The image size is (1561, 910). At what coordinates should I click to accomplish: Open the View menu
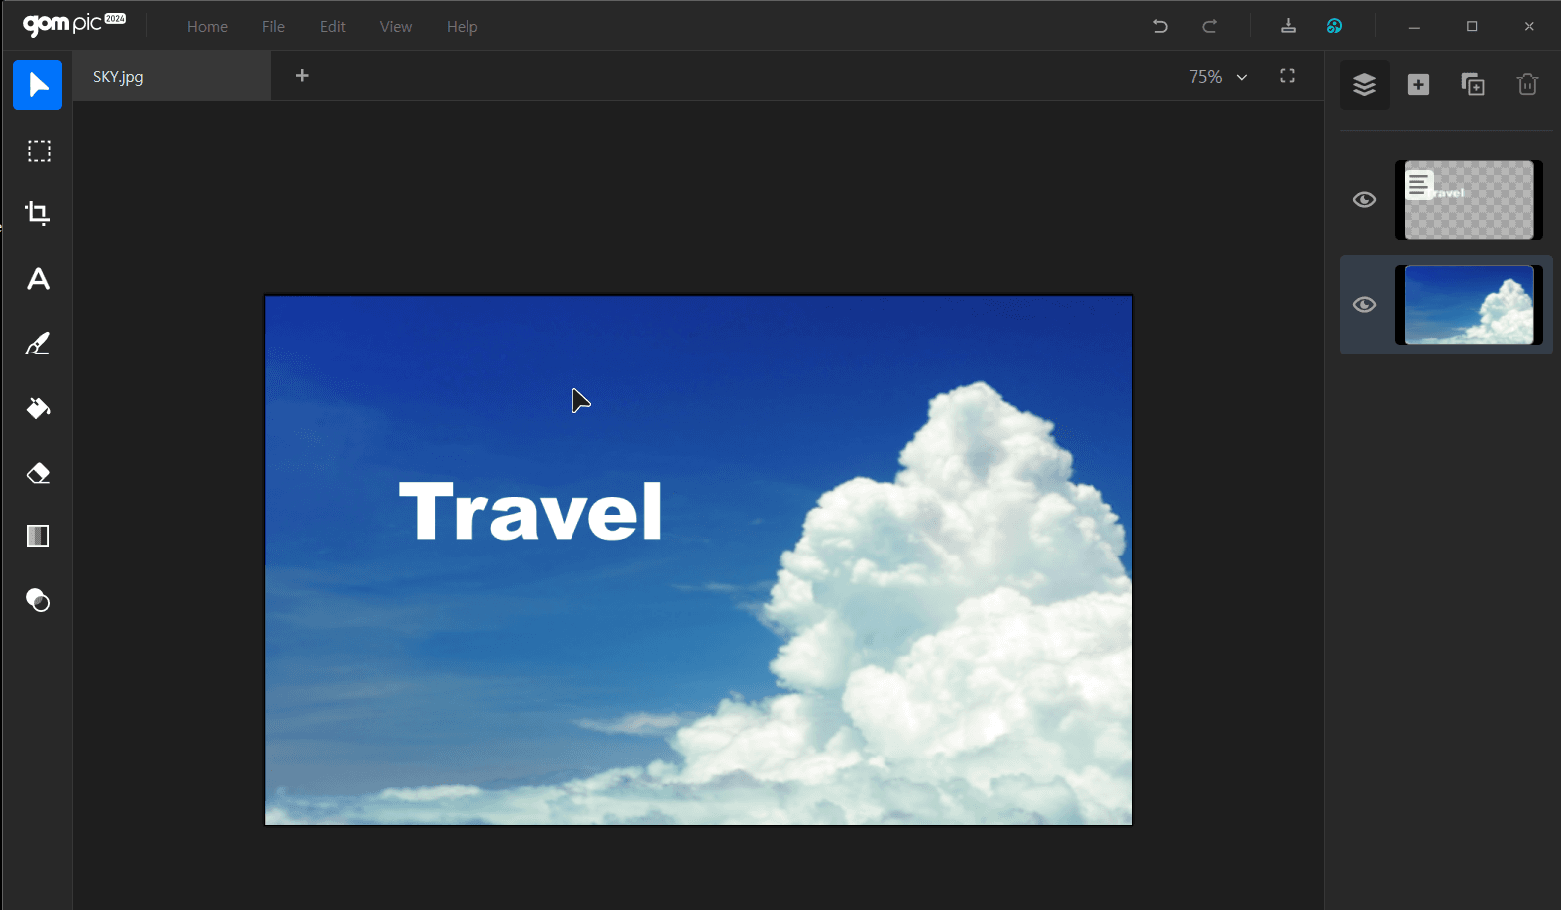[x=395, y=27]
